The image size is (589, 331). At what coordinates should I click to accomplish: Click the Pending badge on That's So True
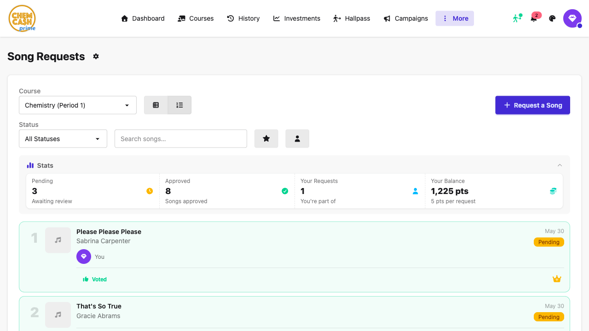pyautogui.click(x=549, y=317)
